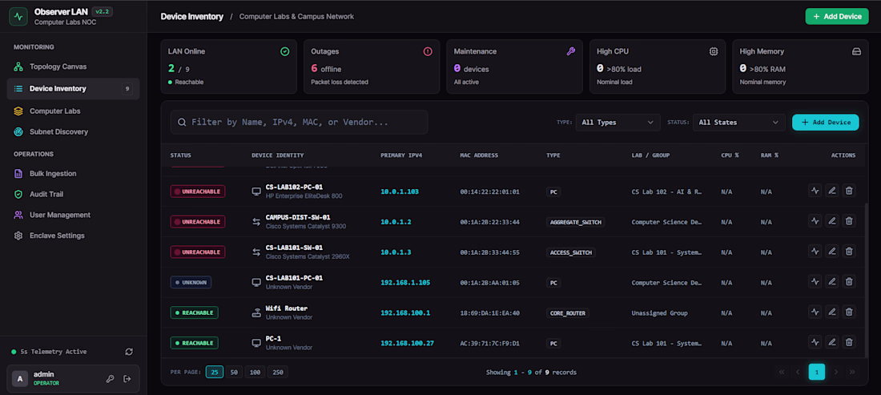The height and width of the screenshot is (395, 881).
Task: Click the AGGREGATE_SWITCH type tag
Action: pos(575,222)
